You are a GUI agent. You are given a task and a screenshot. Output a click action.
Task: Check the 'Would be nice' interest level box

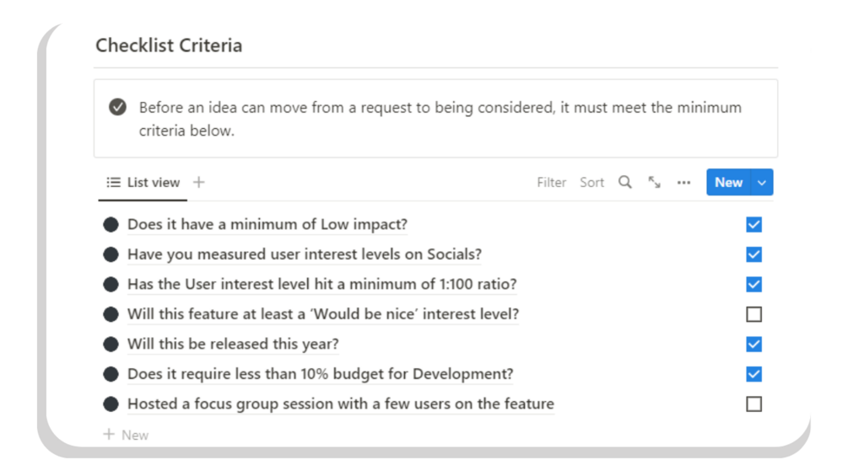[x=753, y=314]
